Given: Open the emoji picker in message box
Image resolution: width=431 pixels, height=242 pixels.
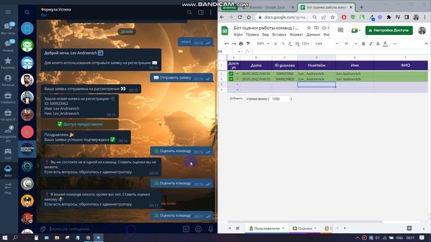Looking at the screenshot, I should pyautogui.click(x=198, y=229).
